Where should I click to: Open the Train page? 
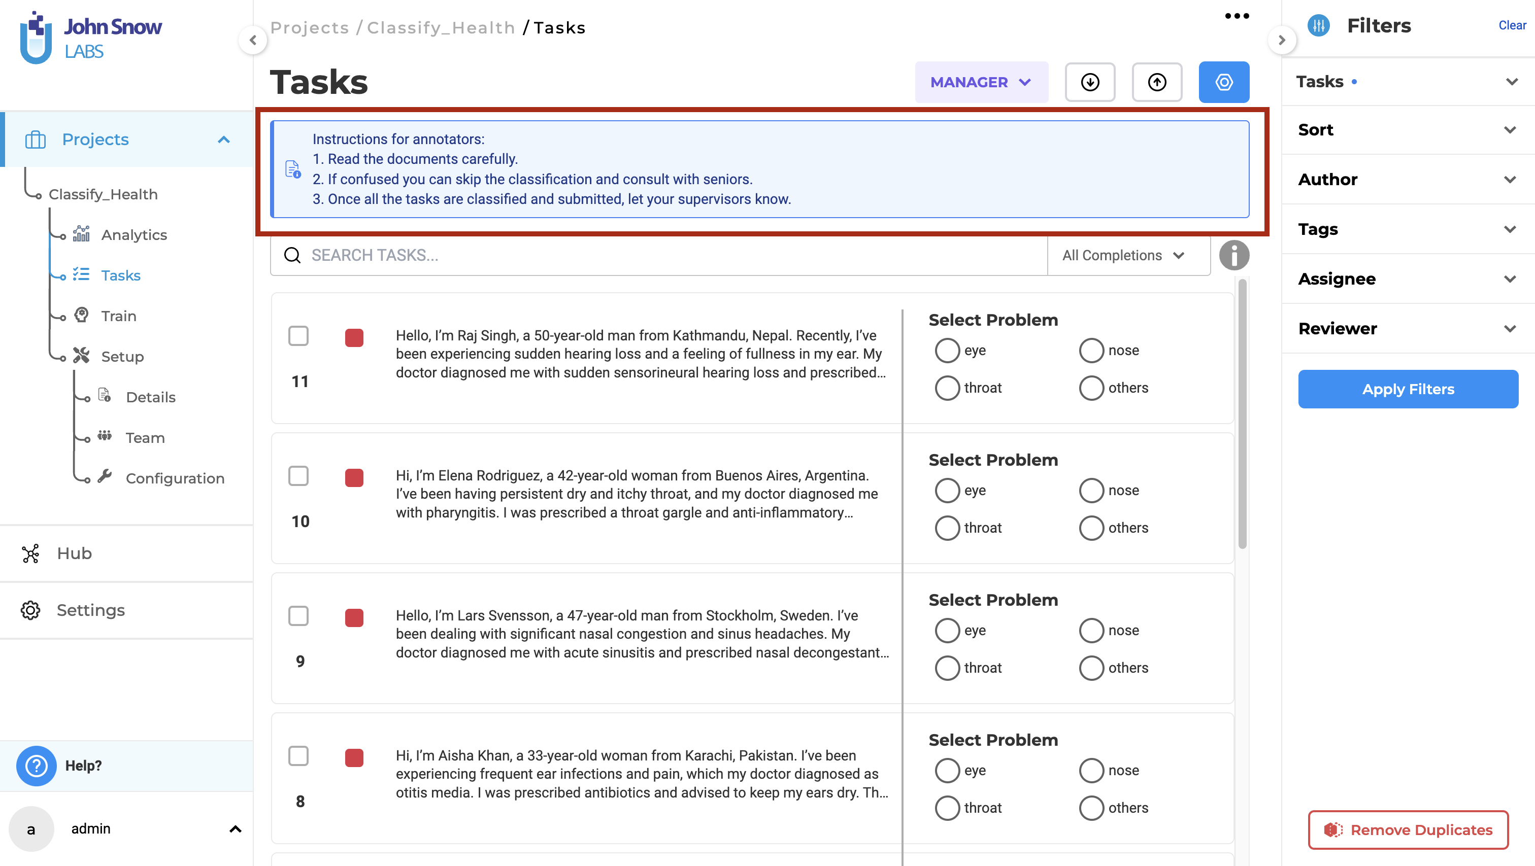[119, 316]
